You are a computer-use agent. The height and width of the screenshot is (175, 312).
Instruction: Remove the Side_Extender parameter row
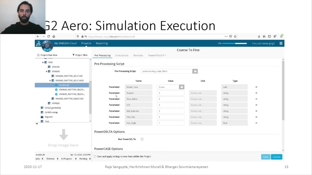click(256, 111)
